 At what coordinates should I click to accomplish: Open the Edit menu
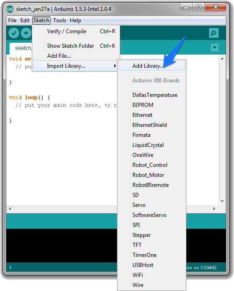pos(25,20)
